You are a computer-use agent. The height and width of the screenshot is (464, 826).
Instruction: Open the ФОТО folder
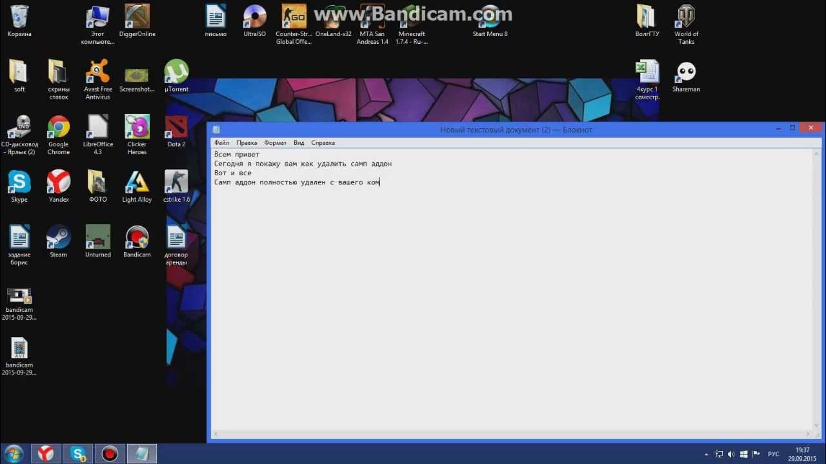pos(97,187)
